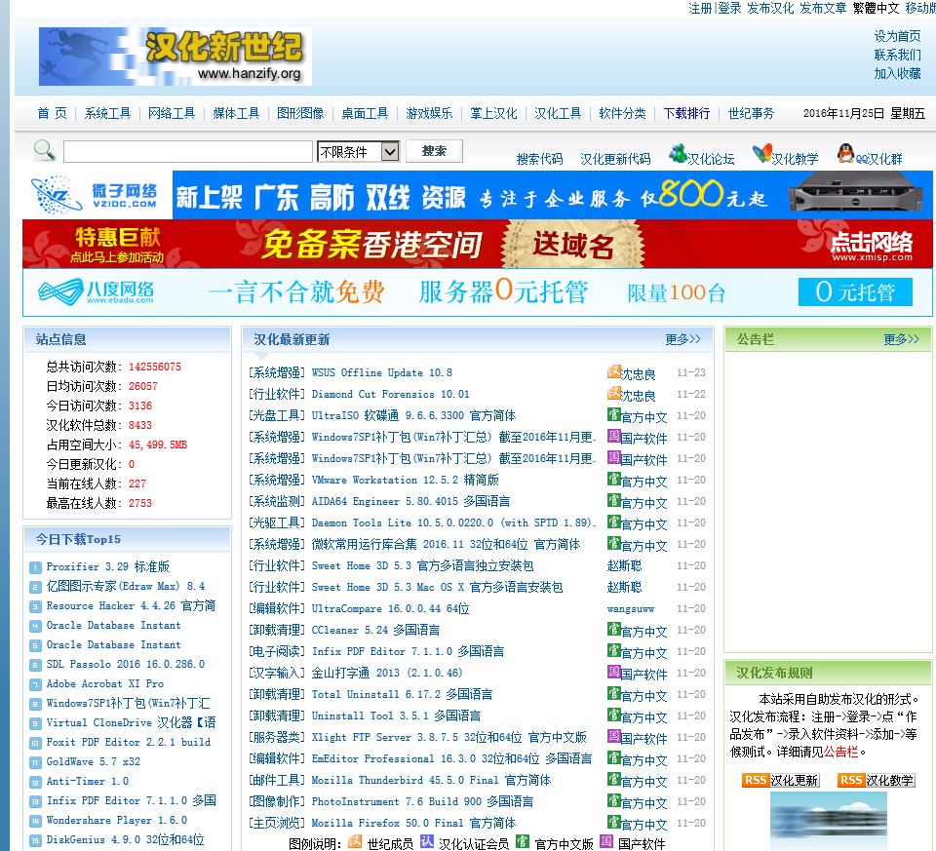Click red 公告栏 link in rules text
Viewport: 936px width, 851px height.
coord(841,752)
